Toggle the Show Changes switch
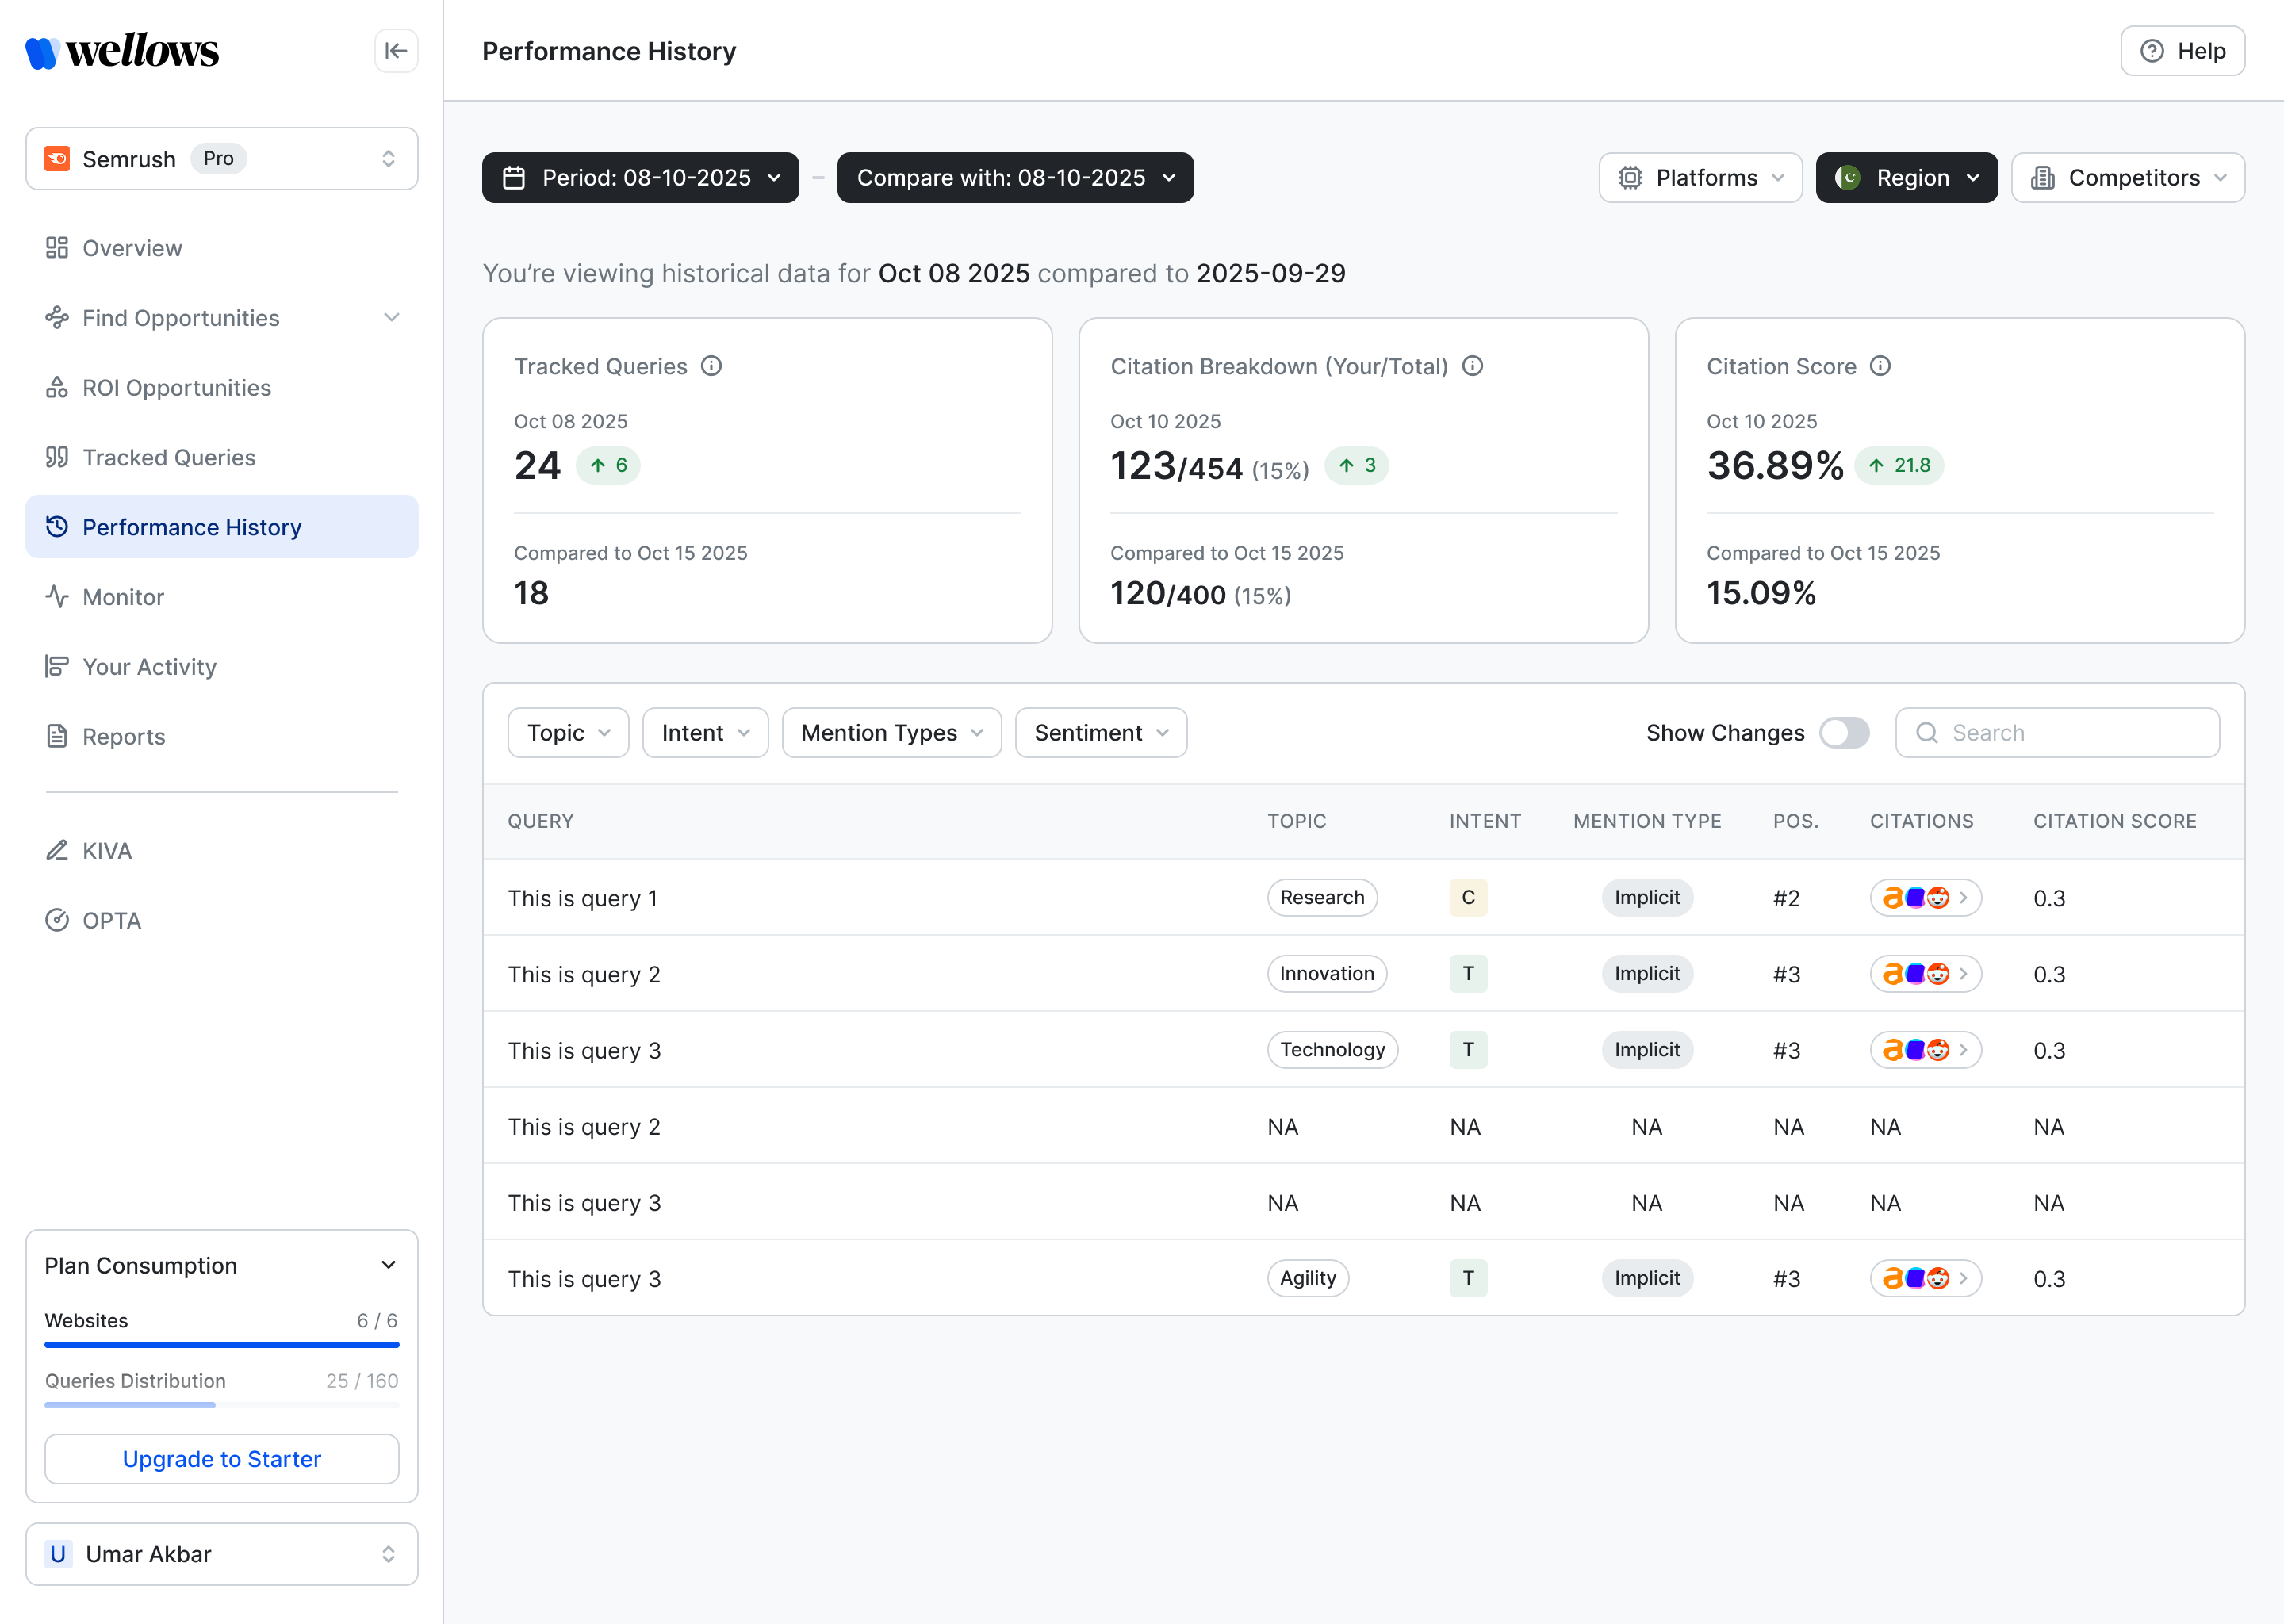The width and height of the screenshot is (2284, 1624). 1844,733
